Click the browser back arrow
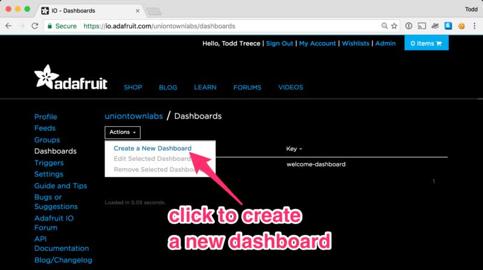The image size is (483, 270). pos(9,26)
